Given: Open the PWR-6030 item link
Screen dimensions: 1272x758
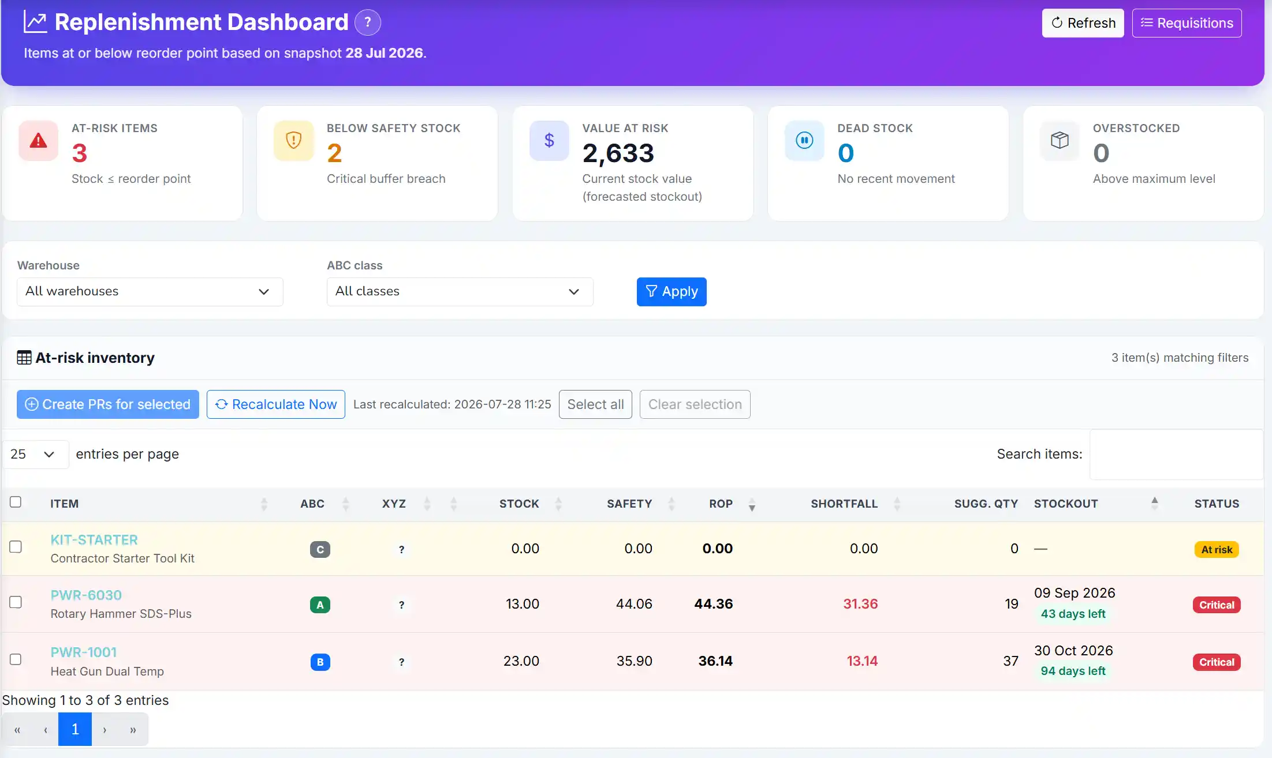Looking at the screenshot, I should pyautogui.click(x=86, y=595).
